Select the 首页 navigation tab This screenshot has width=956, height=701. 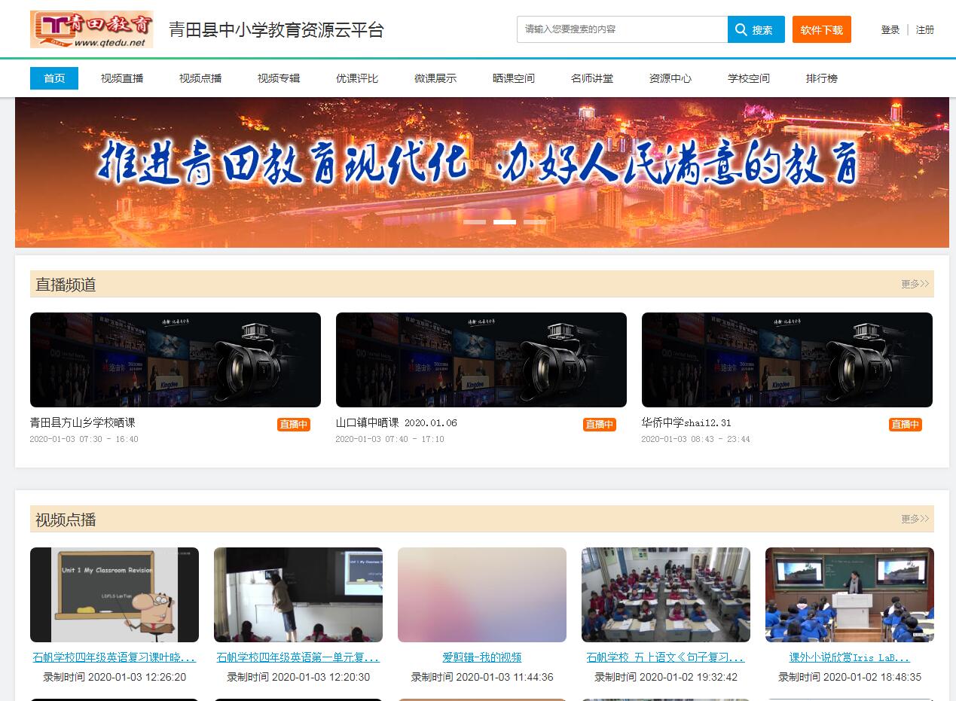pos(54,78)
